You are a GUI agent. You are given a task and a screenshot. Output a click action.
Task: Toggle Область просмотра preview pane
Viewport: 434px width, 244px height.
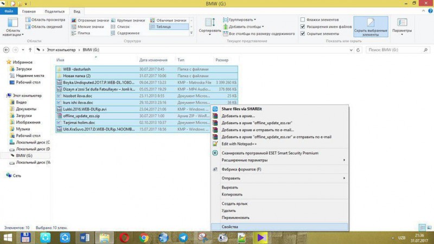[x=46, y=20]
